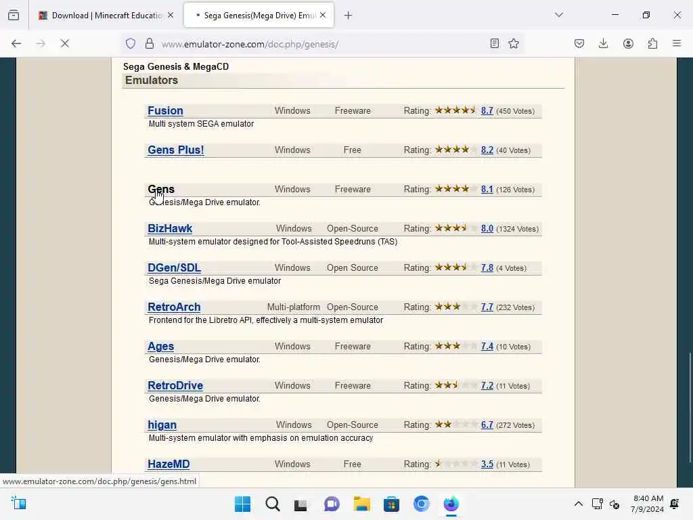
Task: Click the 7.2 rating link for RetroDrive
Action: tap(487, 385)
